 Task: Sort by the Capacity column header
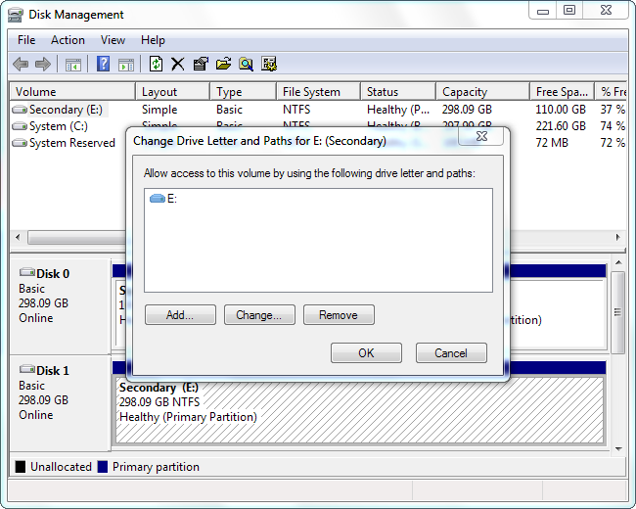coord(483,92)
